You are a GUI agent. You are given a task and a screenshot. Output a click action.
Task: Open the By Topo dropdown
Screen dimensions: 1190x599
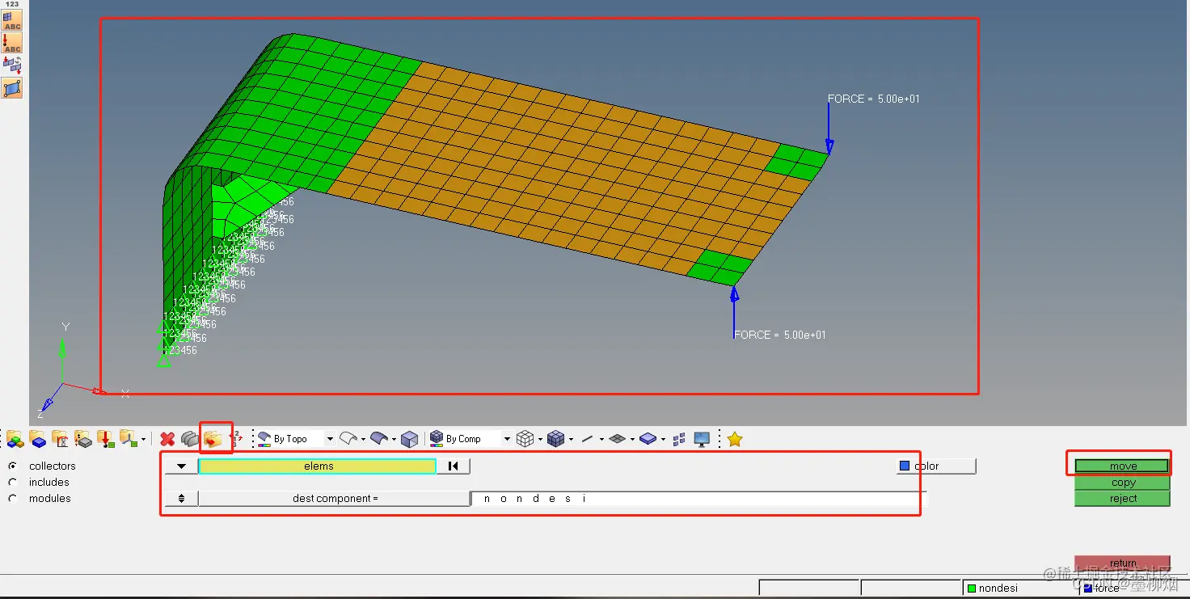(329, 439)
